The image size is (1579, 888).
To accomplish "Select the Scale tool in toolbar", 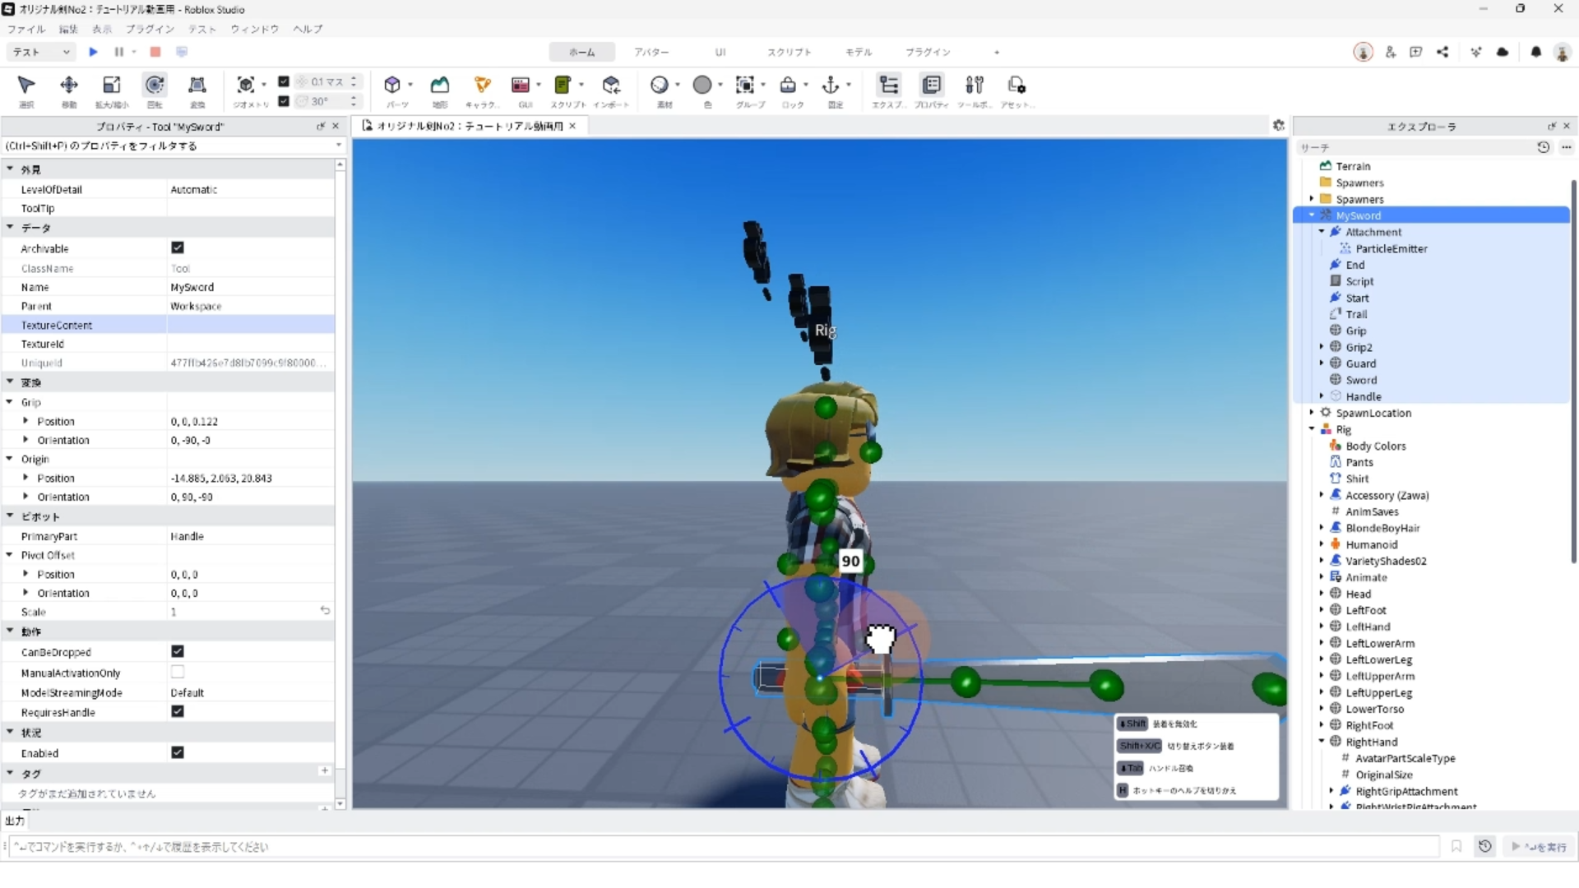I will [x=112, y=86].
